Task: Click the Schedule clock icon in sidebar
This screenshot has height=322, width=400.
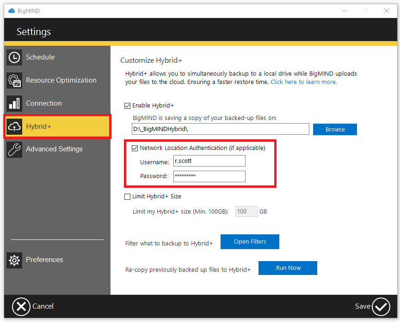Action: coord(14,57)
